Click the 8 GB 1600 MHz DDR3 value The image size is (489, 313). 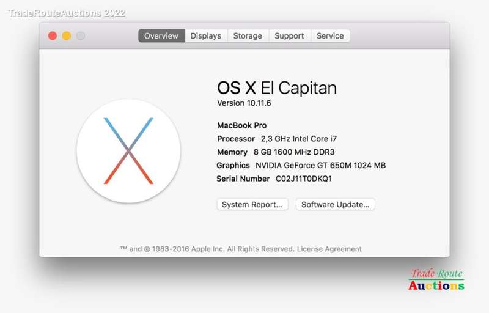[294, 152]
